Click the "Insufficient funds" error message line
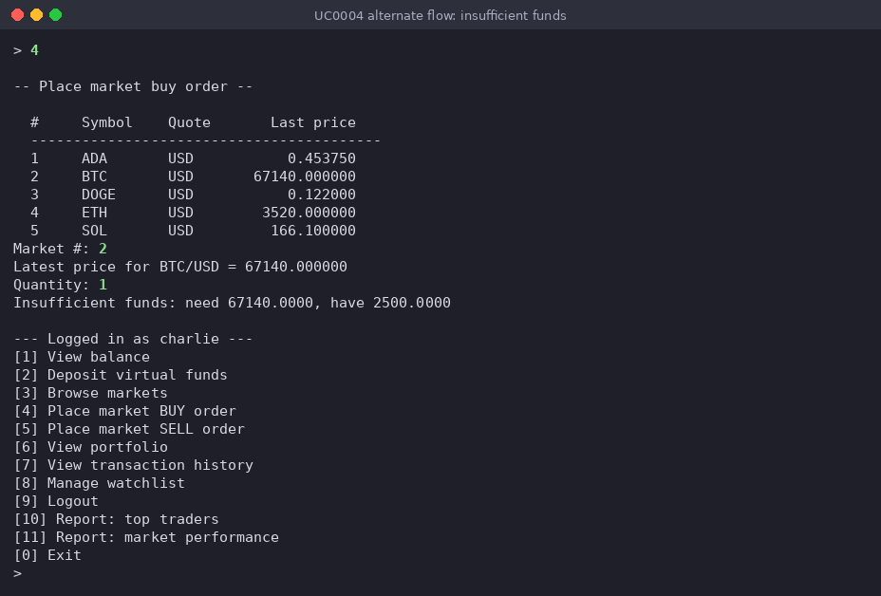Image resolution: width=881 pixels, height=596 pixels. (232, 303)
